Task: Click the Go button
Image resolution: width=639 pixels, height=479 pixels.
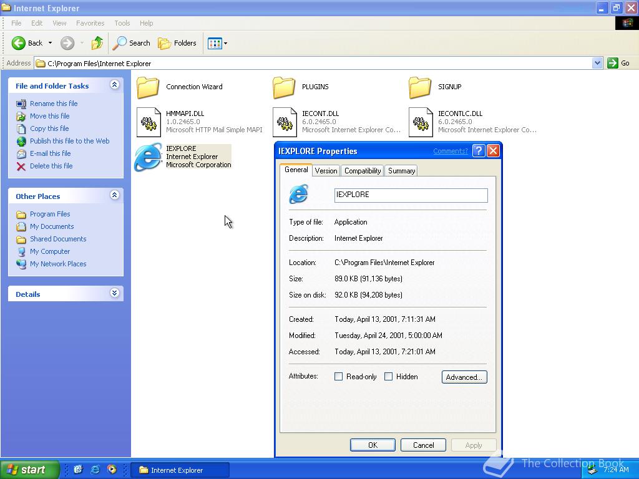Action: [x=618, y=63]
